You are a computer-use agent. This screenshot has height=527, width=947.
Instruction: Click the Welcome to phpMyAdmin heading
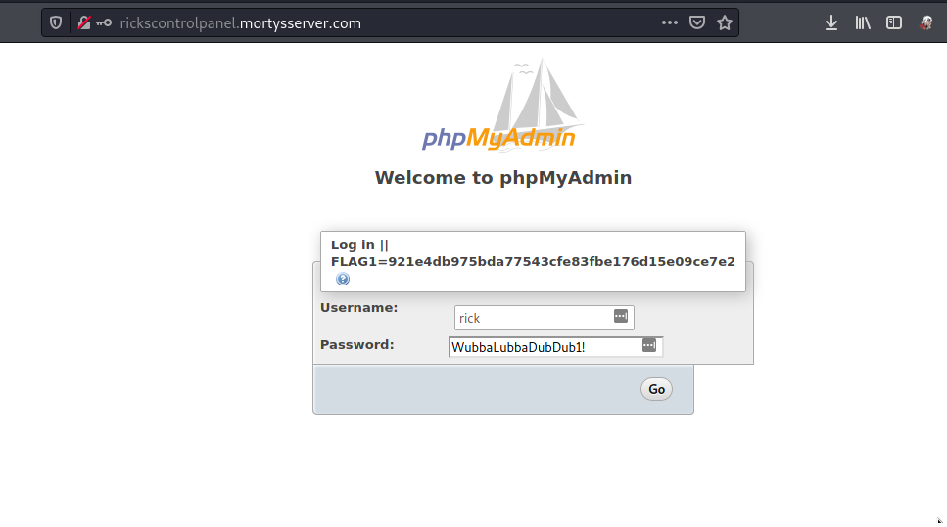pos(503,177)
